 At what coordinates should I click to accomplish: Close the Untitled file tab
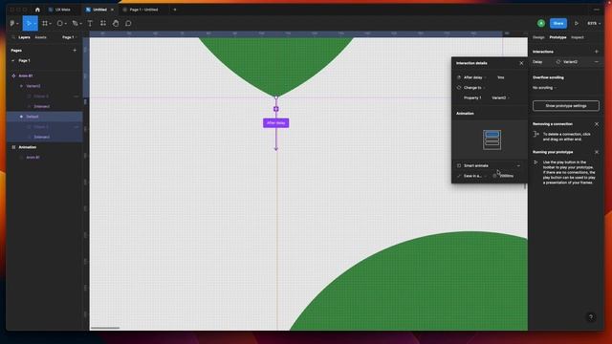[113, 10]
